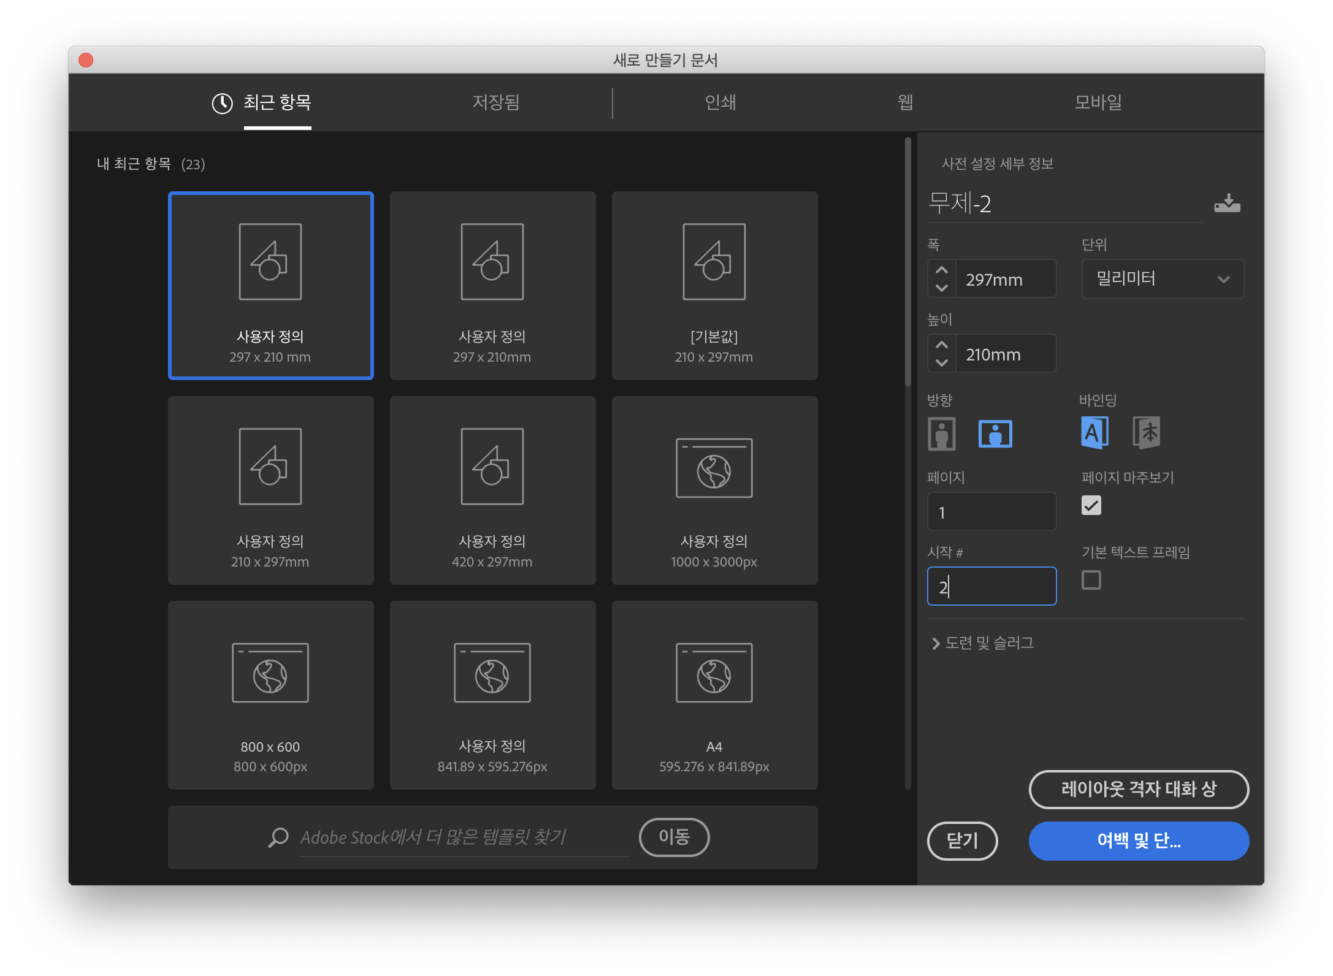Open the 밀리미터 units dropdown
This screenshot has height=976, width=1333.
pos(1162,279)
